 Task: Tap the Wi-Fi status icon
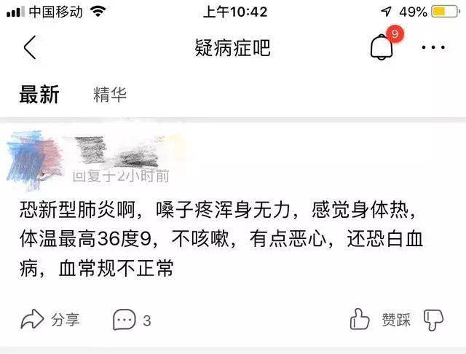pyautogui.click(x=98, y=12)
